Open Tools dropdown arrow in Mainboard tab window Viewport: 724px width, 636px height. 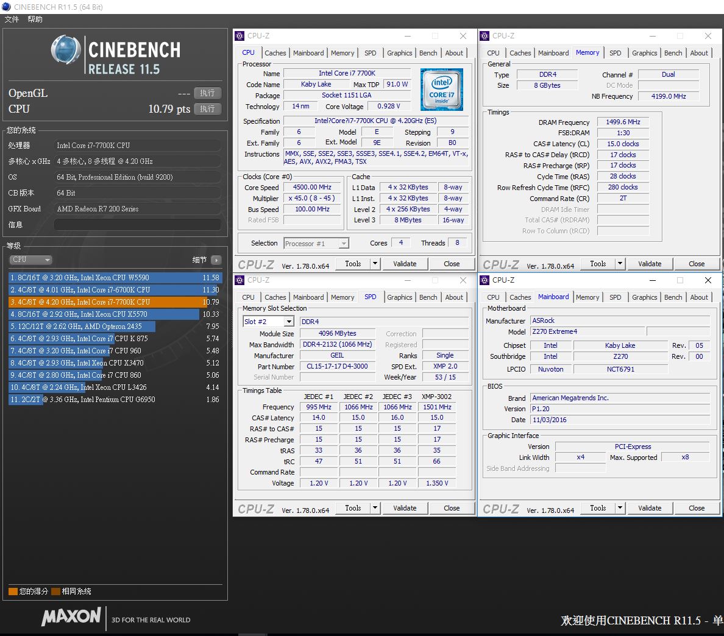click(x=620, y=507)
